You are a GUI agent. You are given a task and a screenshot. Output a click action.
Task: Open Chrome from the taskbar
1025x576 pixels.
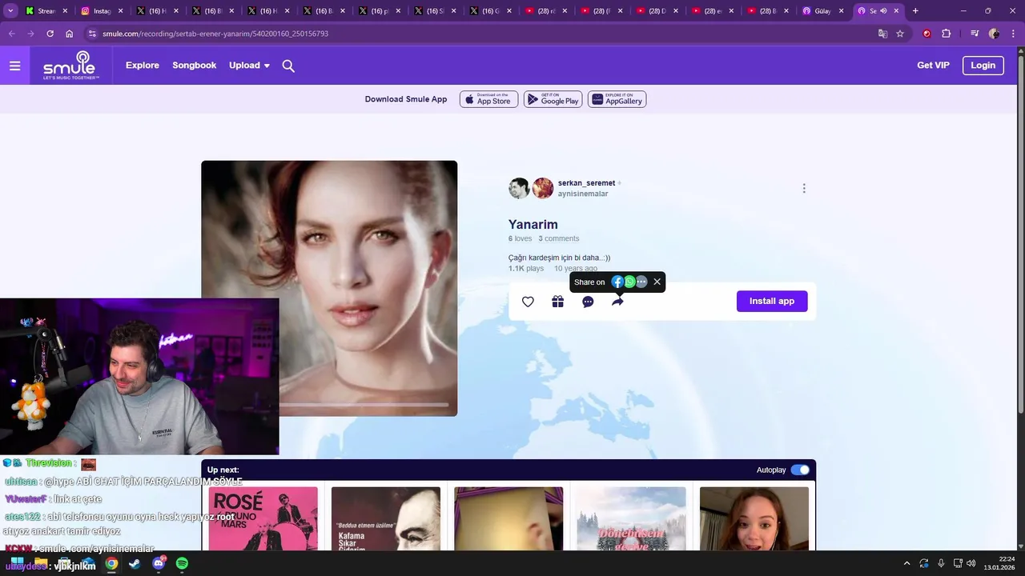click(x=111, y=564)
